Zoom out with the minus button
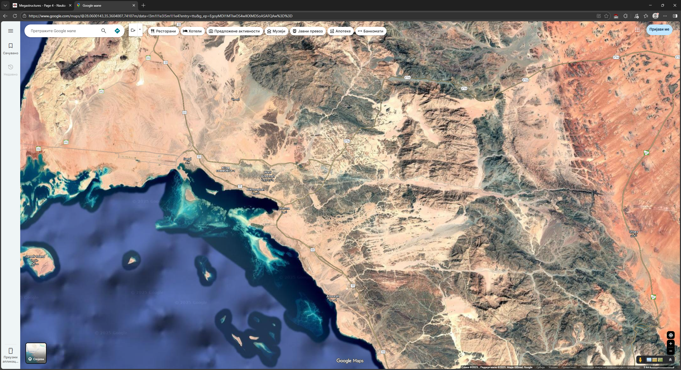 click(x=671, y=351)
